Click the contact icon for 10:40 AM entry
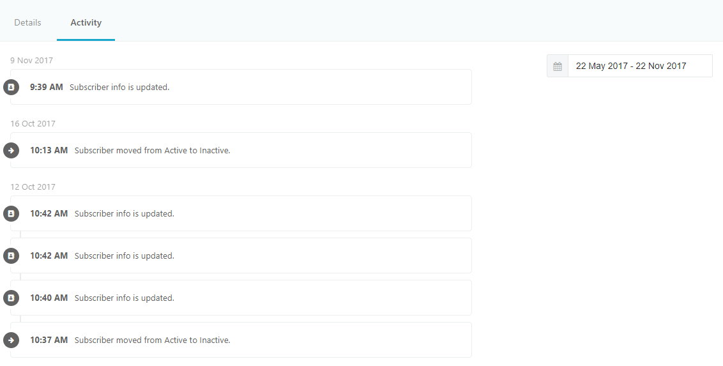 pos(11,298)
